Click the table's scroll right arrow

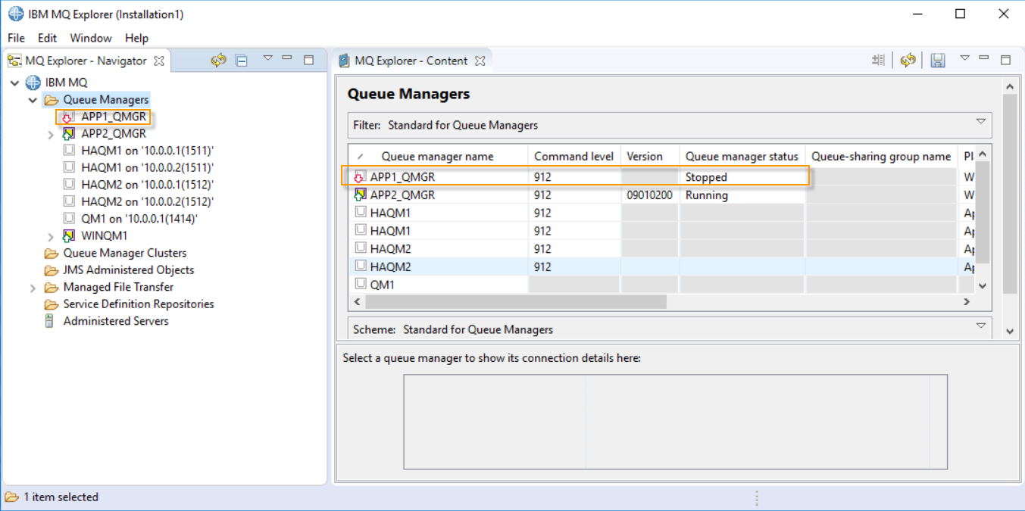click(967, 302)
